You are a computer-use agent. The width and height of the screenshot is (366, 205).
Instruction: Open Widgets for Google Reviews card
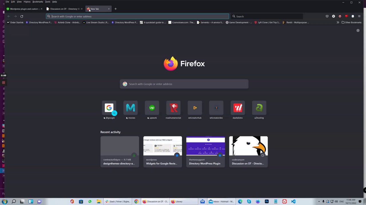pyautogui.click(x=163, y=152)
